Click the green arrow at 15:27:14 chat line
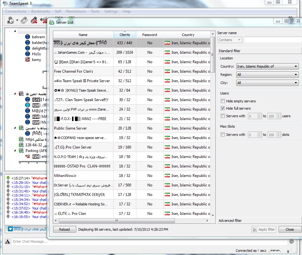The height and width of the screenshot is (255, 302). click(8, 178)
